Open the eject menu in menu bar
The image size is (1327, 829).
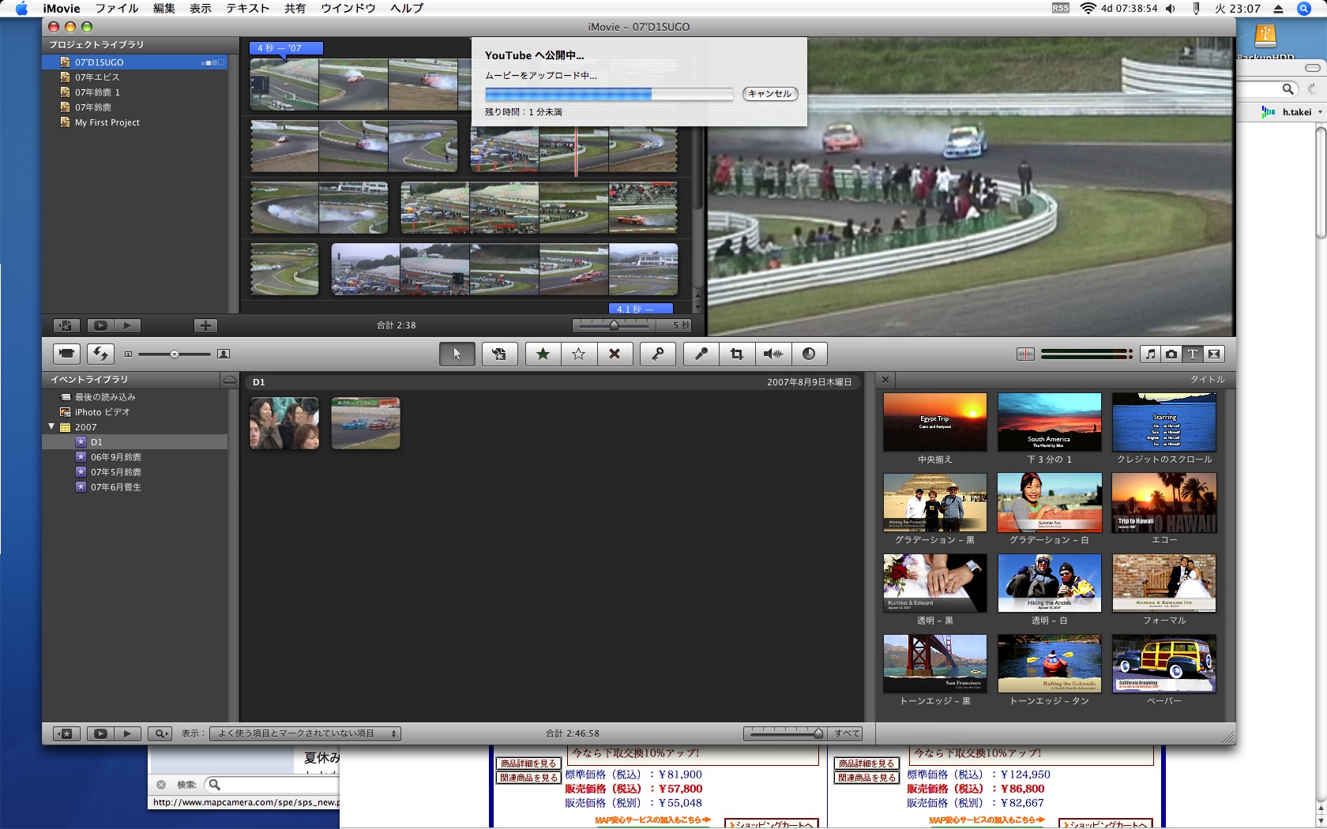tap(1278, 9)
